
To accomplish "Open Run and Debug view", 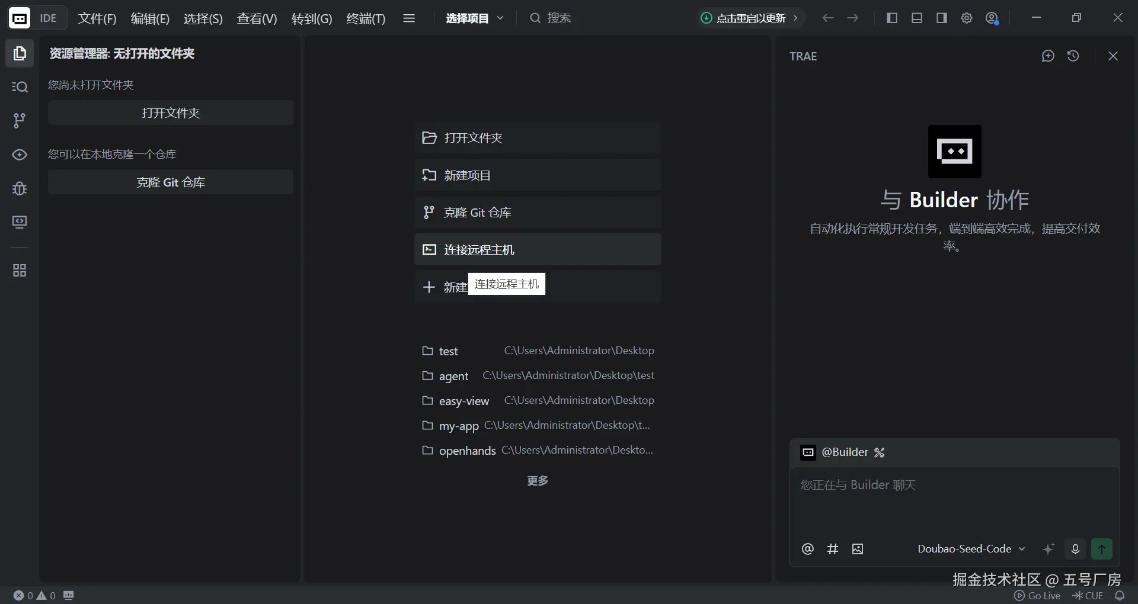I will [20, 188].
